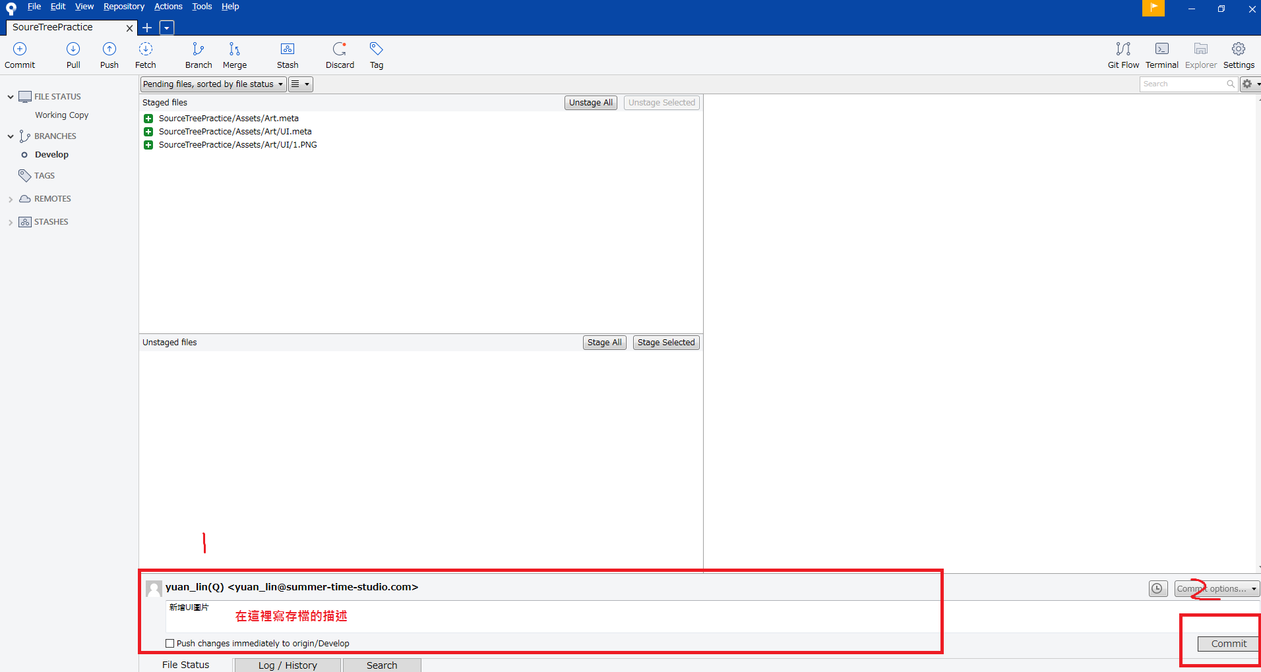Expand the STASHES section
This screenshot has height=672, width=1261.
[x=11, y=223]
